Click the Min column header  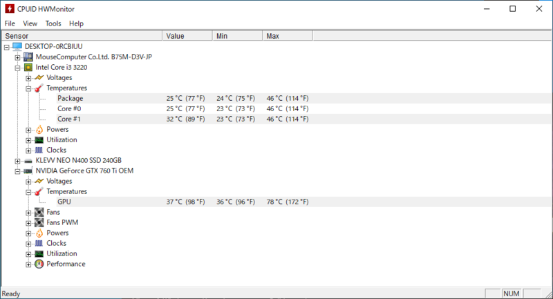237,36
